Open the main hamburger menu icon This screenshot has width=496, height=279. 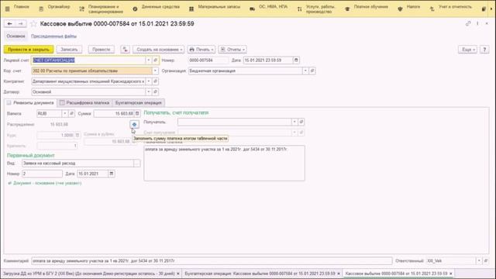pos(7,9)
